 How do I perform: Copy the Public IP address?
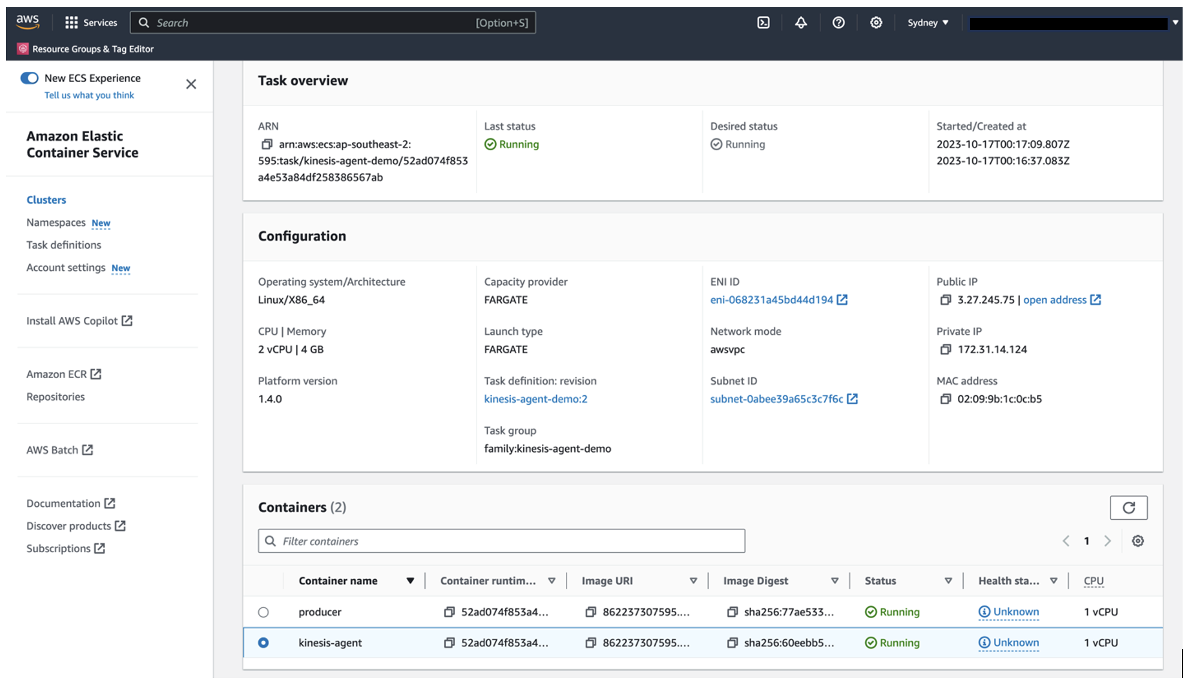tap(945, 299)
